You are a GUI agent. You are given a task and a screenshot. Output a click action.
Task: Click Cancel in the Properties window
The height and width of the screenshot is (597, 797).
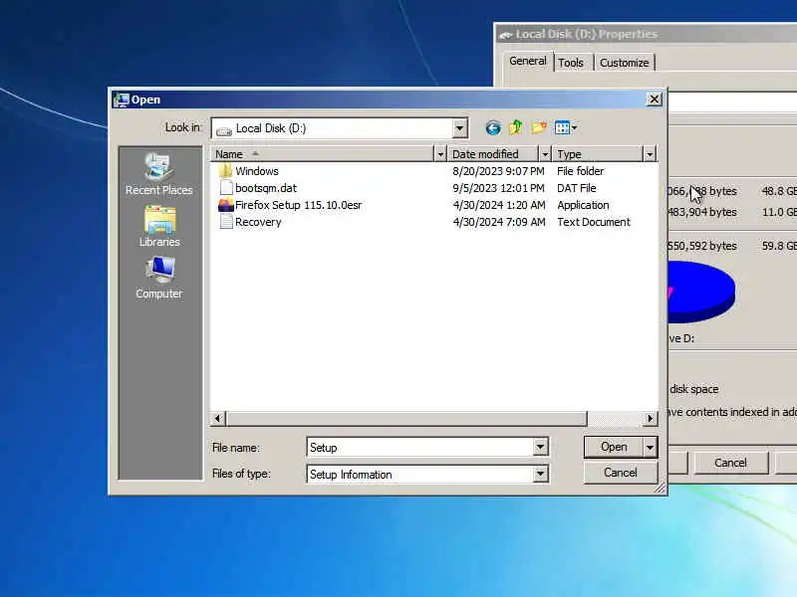pos(730,463)
